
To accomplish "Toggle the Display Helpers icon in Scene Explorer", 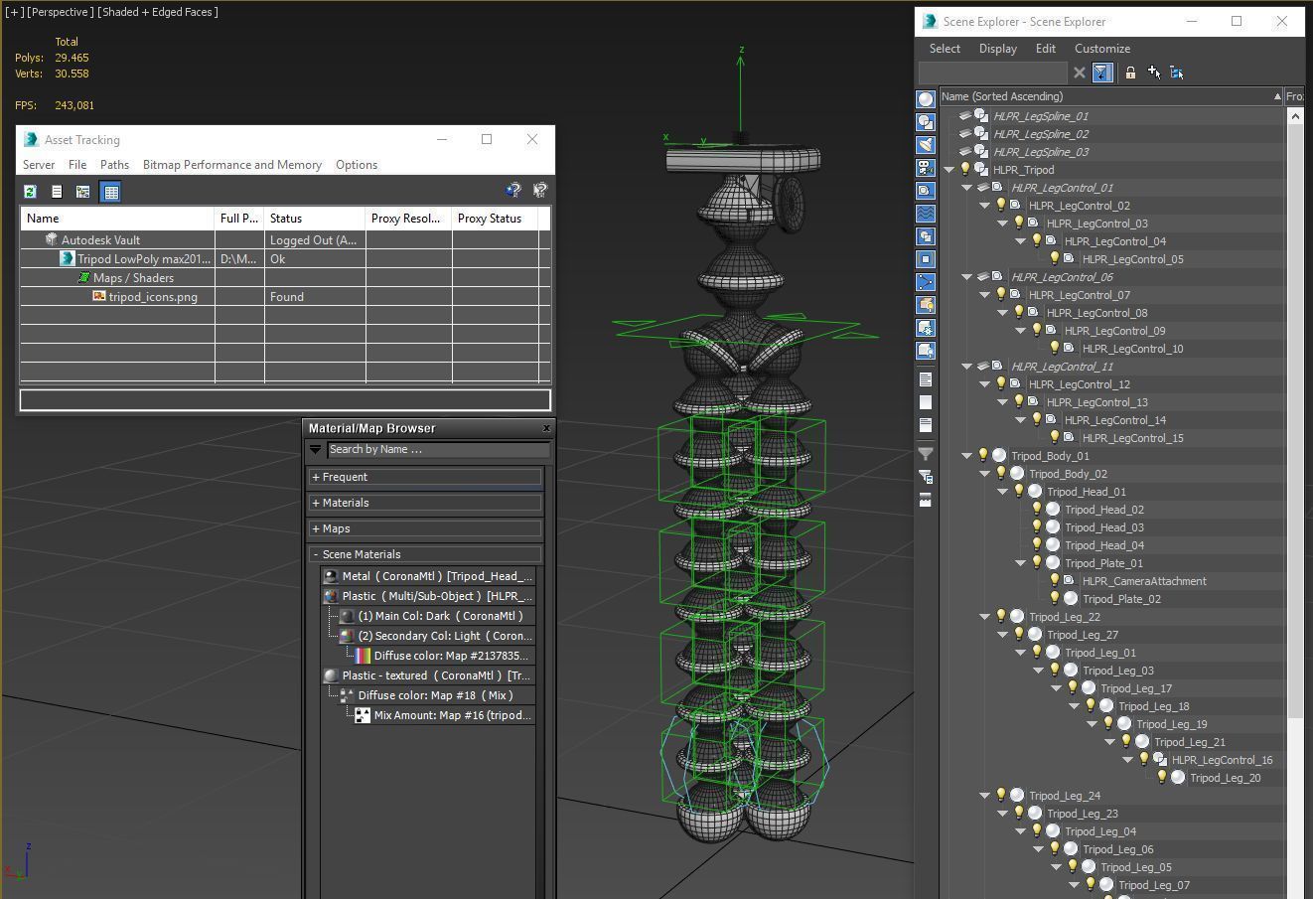I will tap(926, 191).
